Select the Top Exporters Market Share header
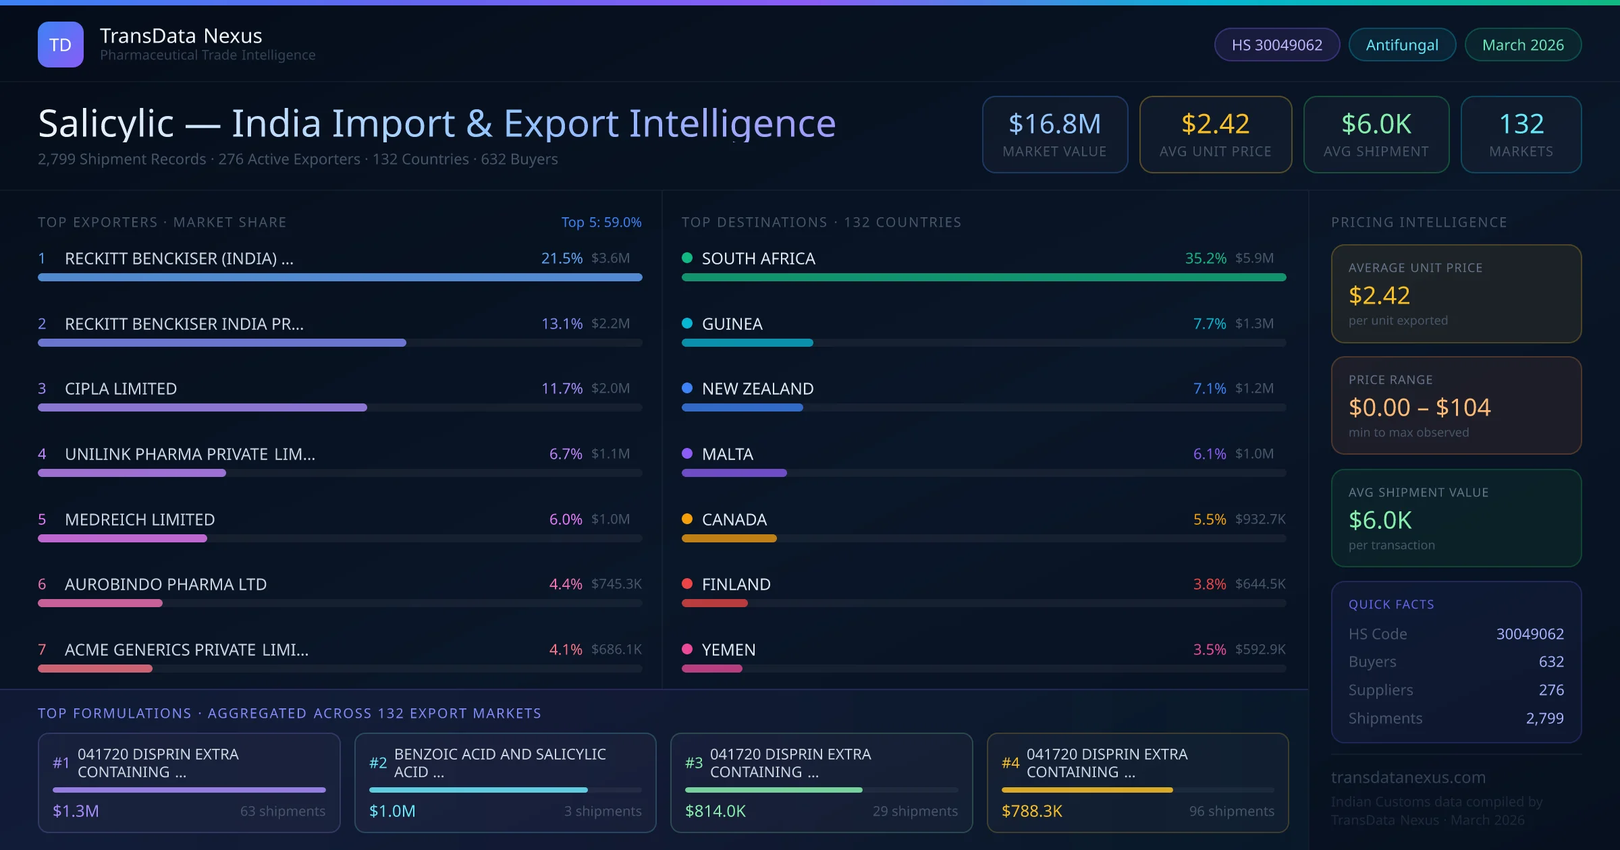The width and height of the screenshot is (1620, 850). coord(162,222)
